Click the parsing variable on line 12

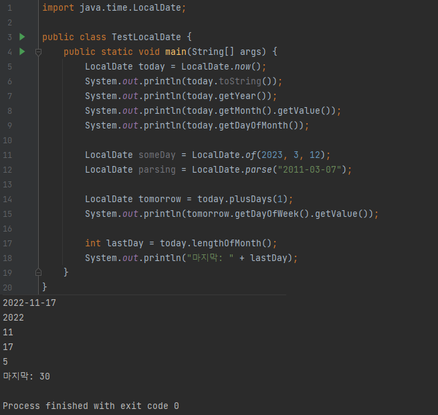(157, 170)
